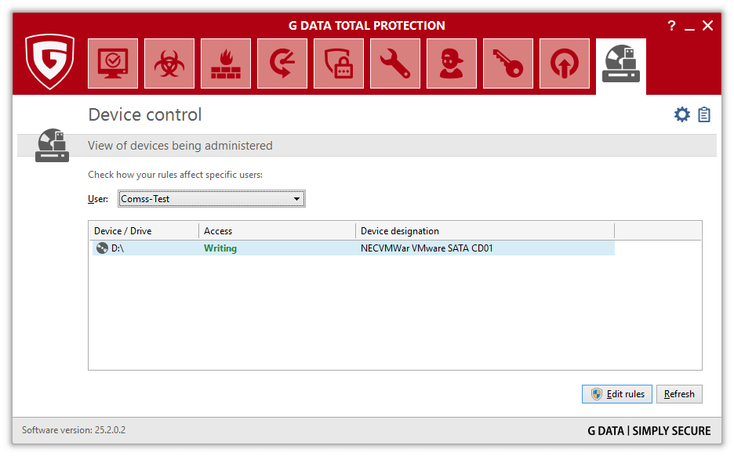The width and height of the screenshot is (734, 456).
Task: Open the Password manager shield lock icon
Action: pyautogui.click(x=339, y=63)
